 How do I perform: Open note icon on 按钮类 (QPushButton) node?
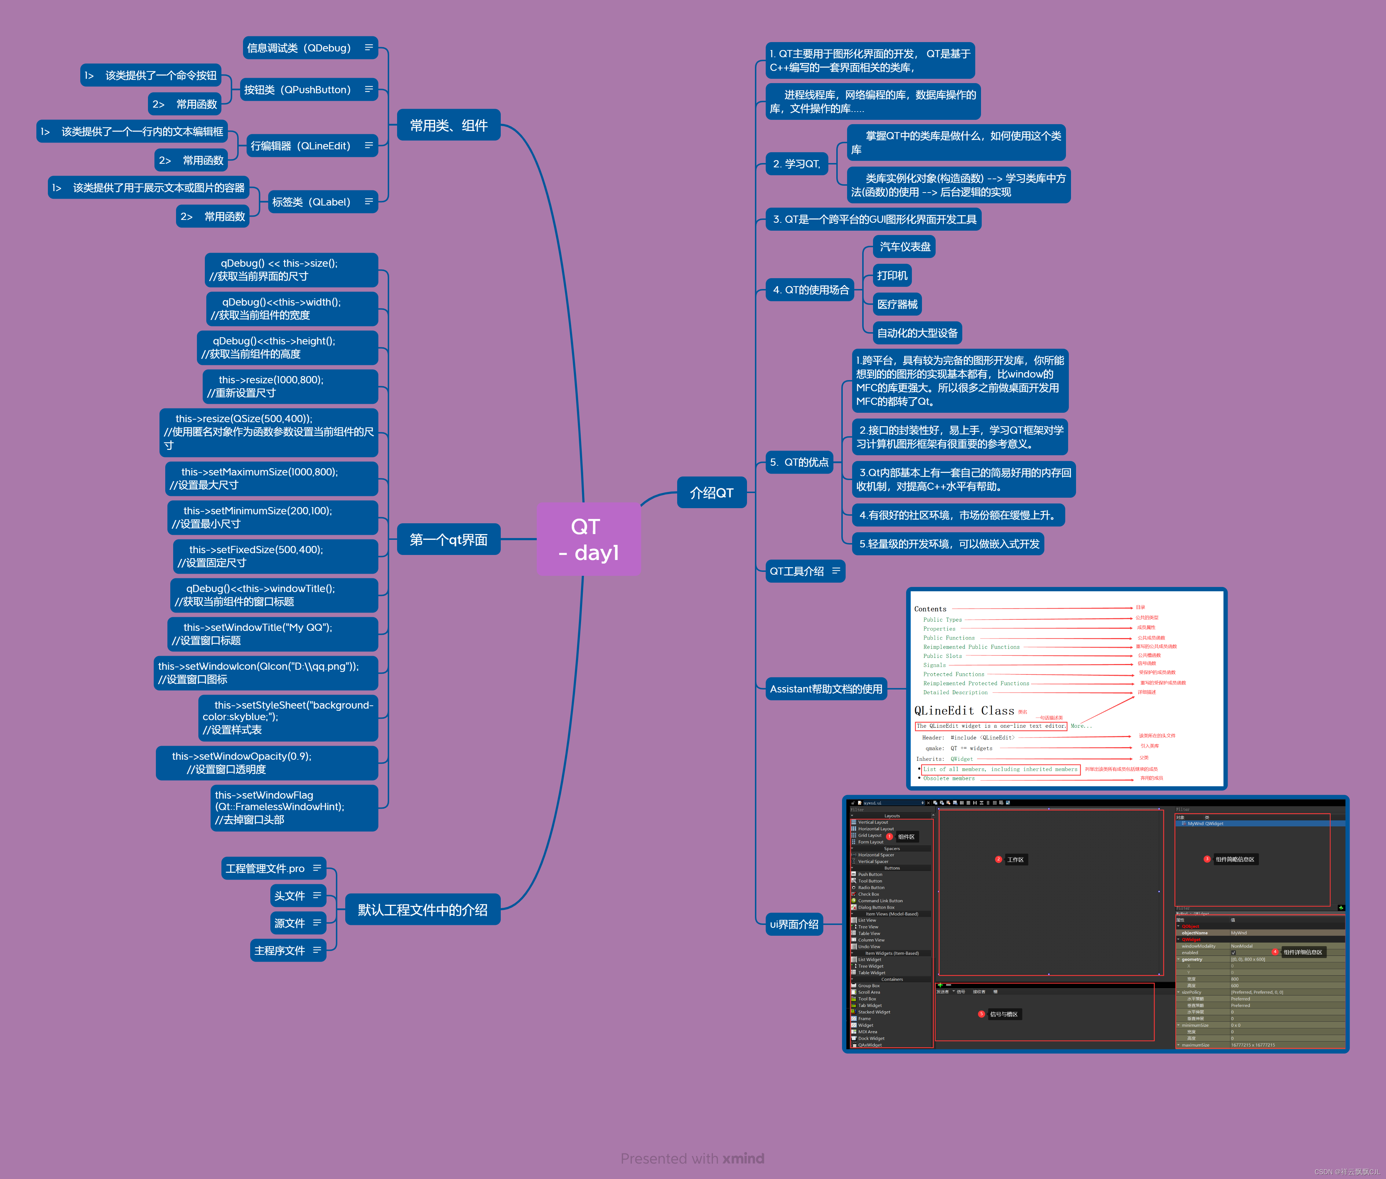coord(368,89)
